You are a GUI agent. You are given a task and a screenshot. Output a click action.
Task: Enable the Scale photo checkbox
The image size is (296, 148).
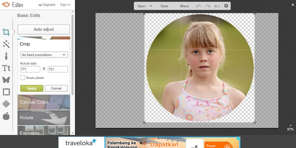22,78
